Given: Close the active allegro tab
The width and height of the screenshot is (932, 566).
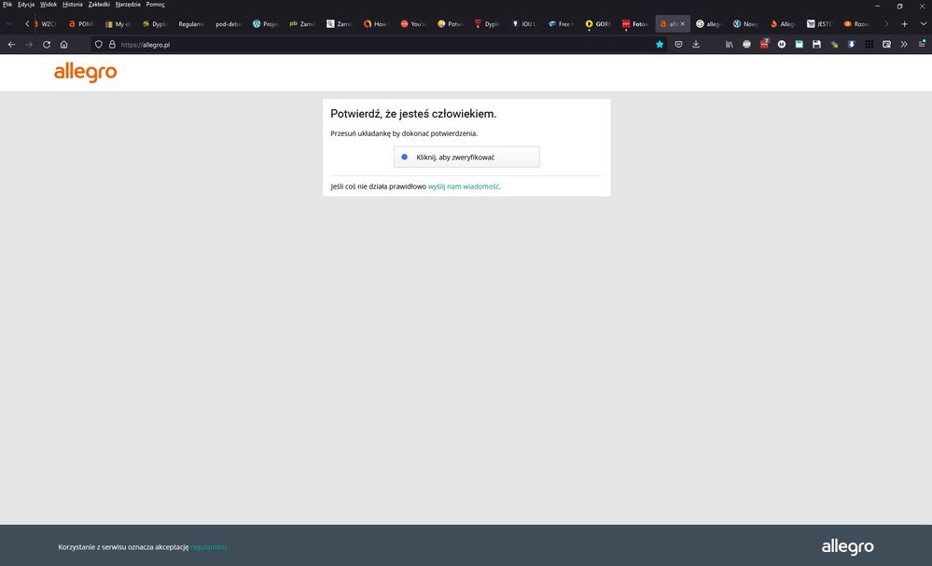Looking at the screenshot, I should pos(682,24).
